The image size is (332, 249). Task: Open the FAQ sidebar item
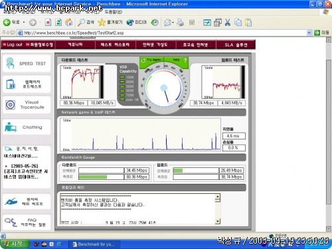pyautogui.click(x=27, y=222)
